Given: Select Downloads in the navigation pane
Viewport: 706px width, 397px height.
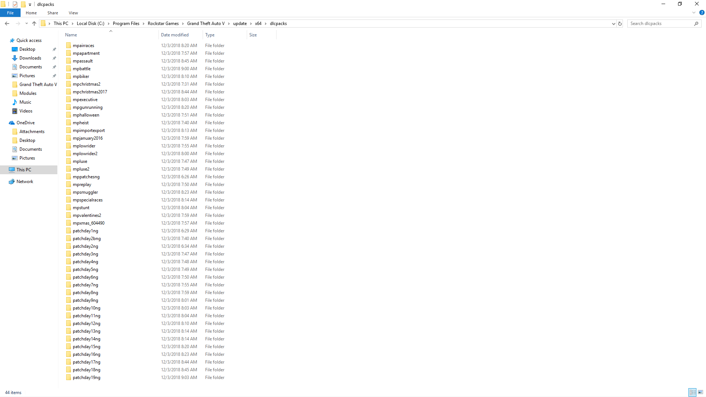Looking at the screenshot, I should click(30, 58).
